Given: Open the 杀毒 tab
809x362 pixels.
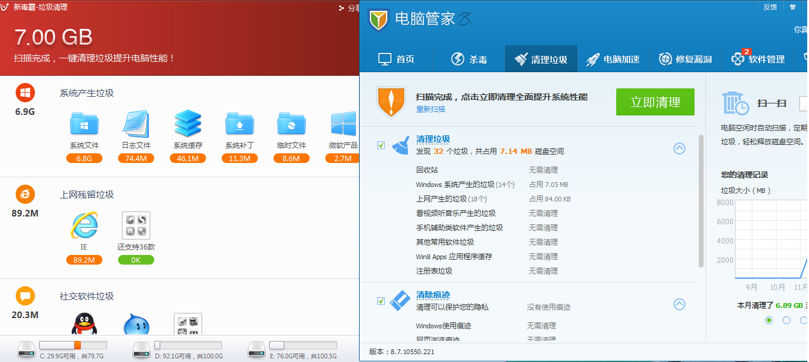Looking at the screenshot, I should pyautogui.click(x=469, y=59).
